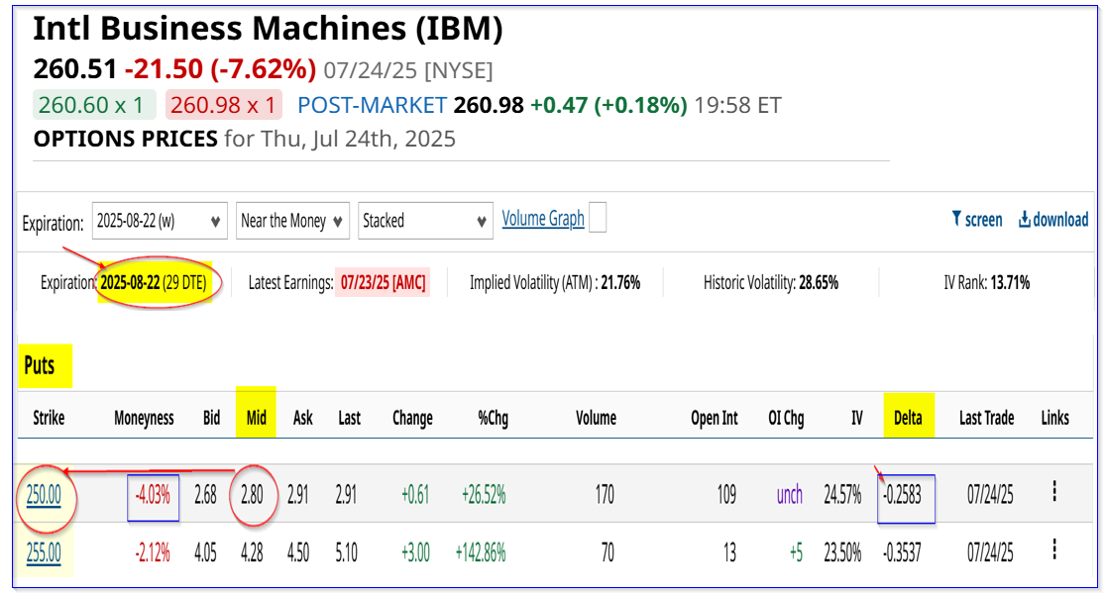
Task: Click the Volume Graph link
Action: [x=543, y=219]
